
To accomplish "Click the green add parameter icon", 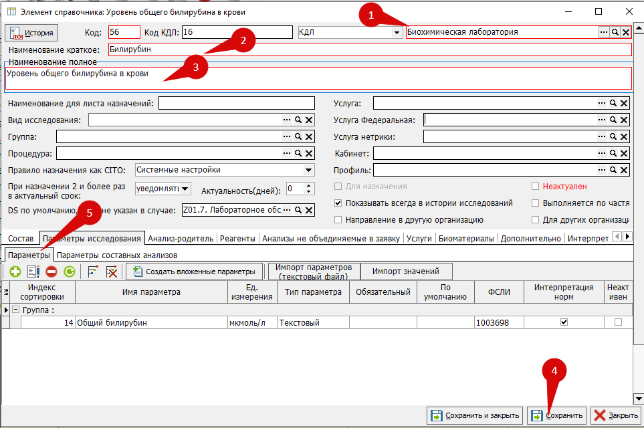I will click(x=15, y=272).
